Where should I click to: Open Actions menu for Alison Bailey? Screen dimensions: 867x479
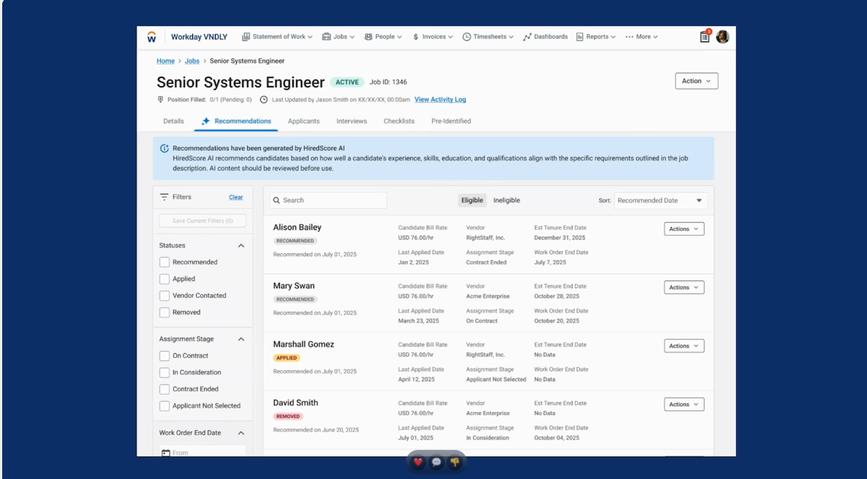click(x=684, y=229)
